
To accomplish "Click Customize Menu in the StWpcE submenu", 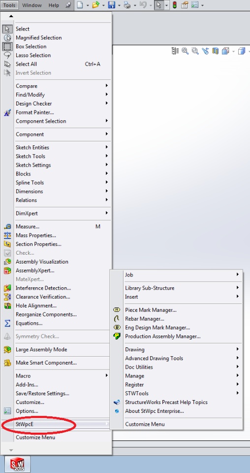I will tap(177, 424).
